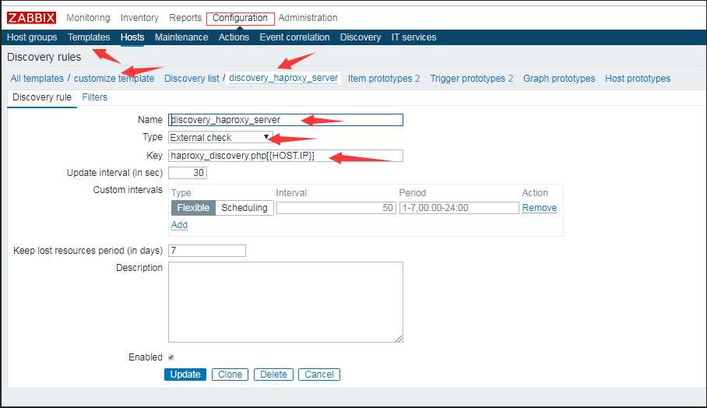Image resolution: width=707 pixels, height=408 pixels.
Task: Open the Inventory menu
Action: click(x=139, y=18)
